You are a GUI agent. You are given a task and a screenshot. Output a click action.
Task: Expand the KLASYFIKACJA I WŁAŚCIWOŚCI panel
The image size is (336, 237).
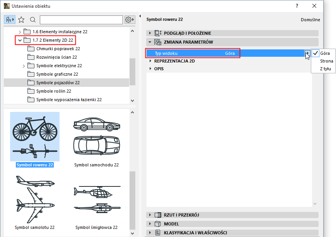click(x=150, y=233)
